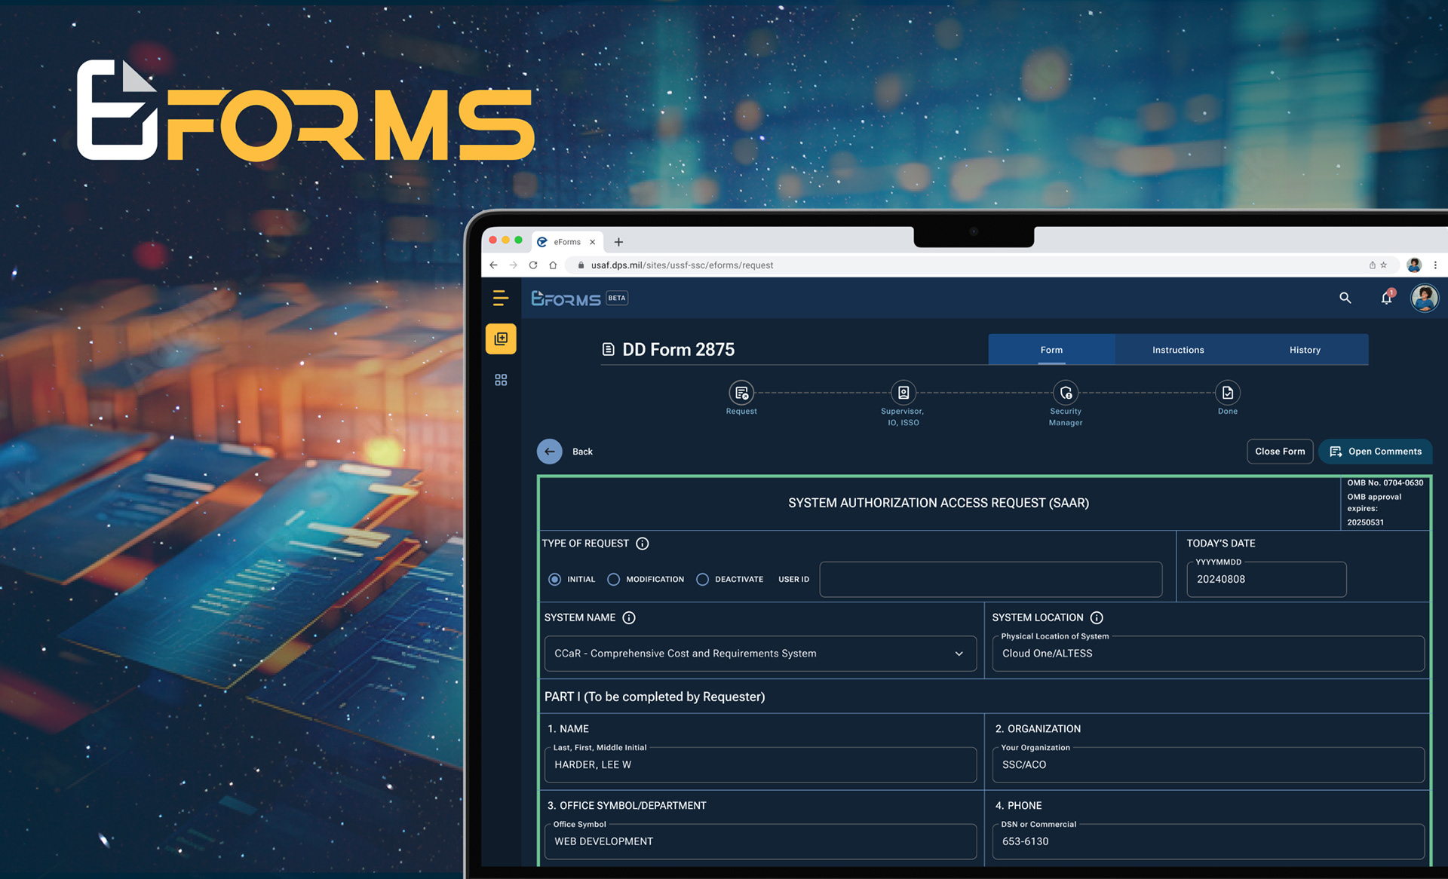Click the Request step icon
The height and width of the screenshot is (879, 1448).
[741, 393]
